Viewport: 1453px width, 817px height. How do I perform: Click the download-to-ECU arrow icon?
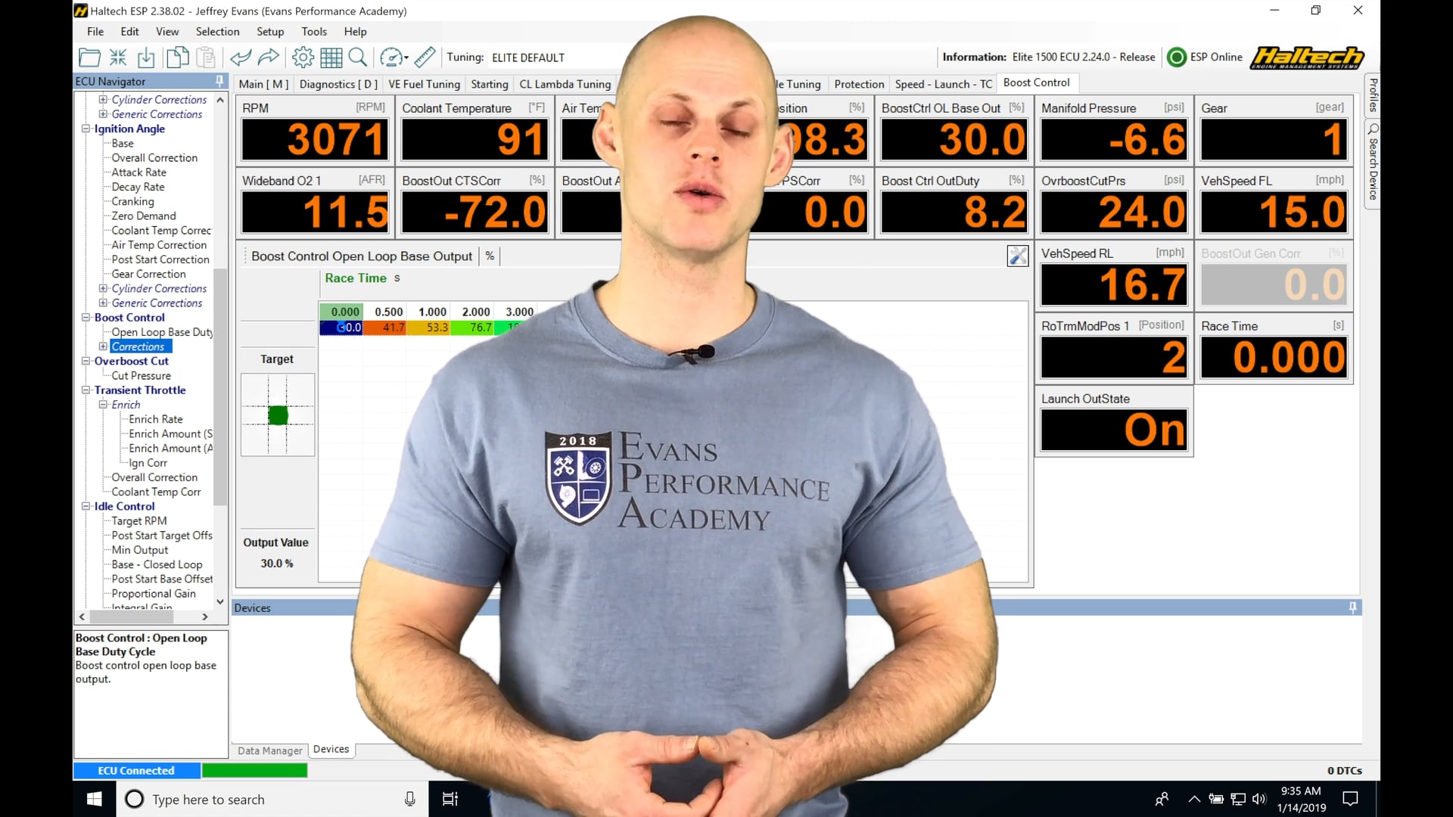[x=146, y=57]
